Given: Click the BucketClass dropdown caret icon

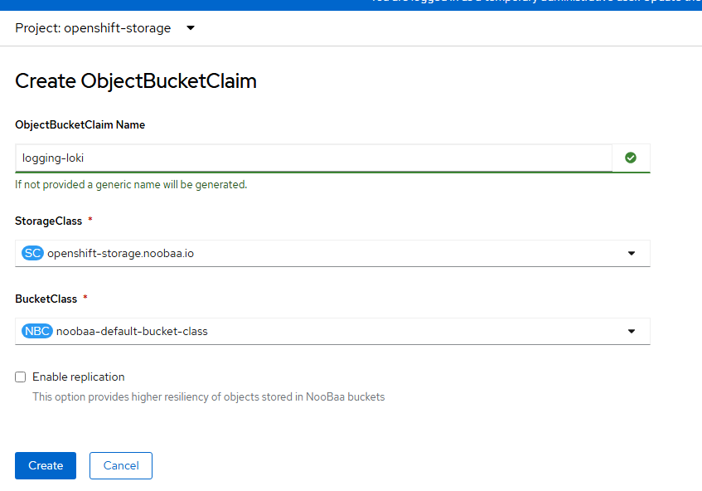Looking at the screenshot, I should click(632, 330).
